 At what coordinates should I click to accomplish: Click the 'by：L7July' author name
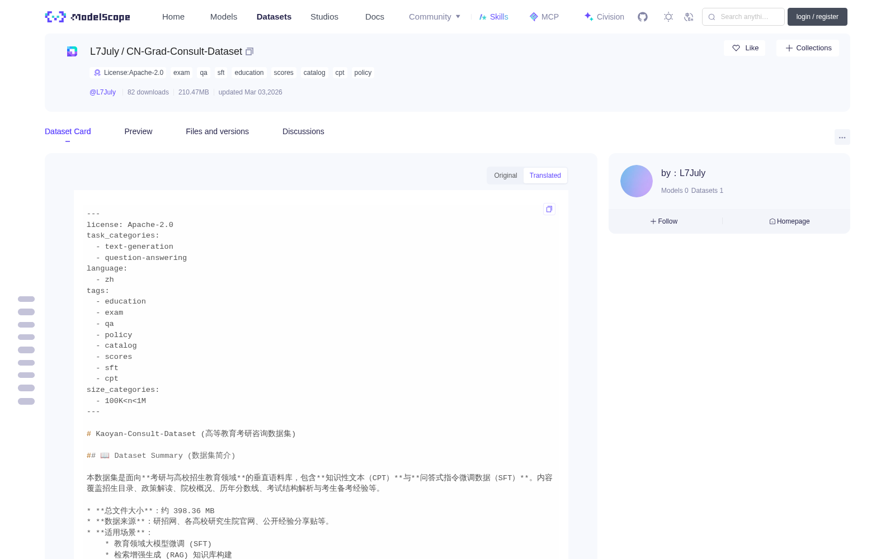[683, 173]
